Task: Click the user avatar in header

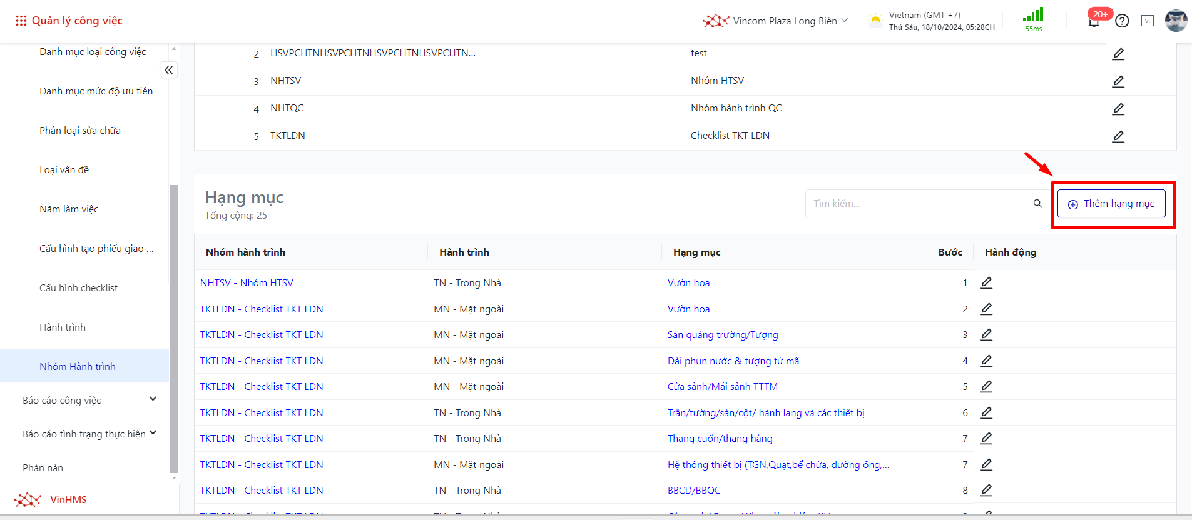Action: [x=1176, y=21]
